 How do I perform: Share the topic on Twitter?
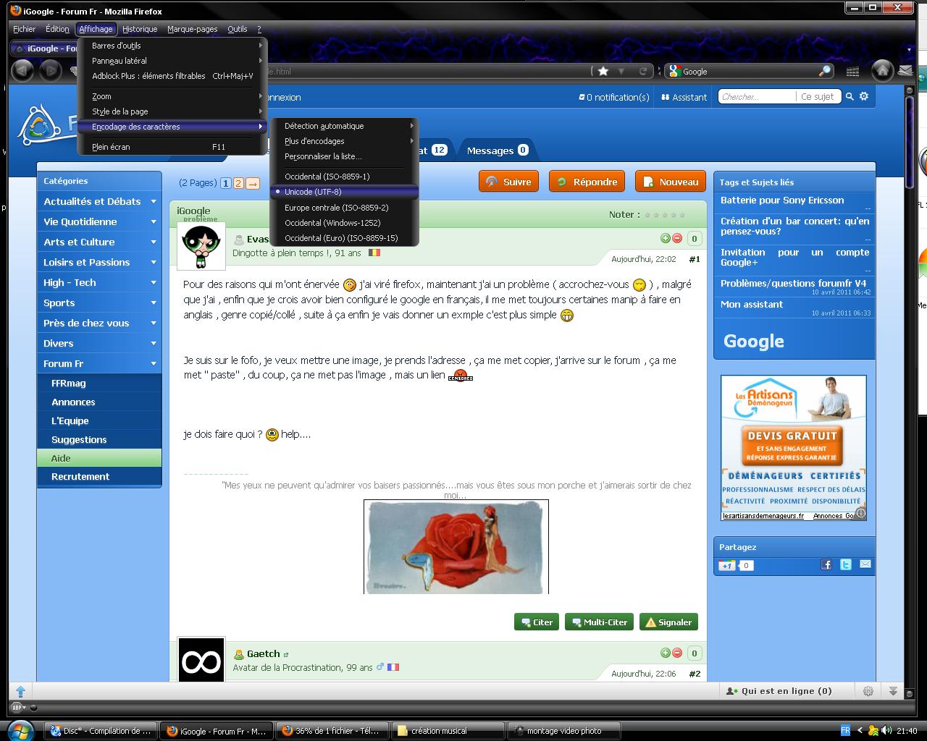click(x=846, y=564)
